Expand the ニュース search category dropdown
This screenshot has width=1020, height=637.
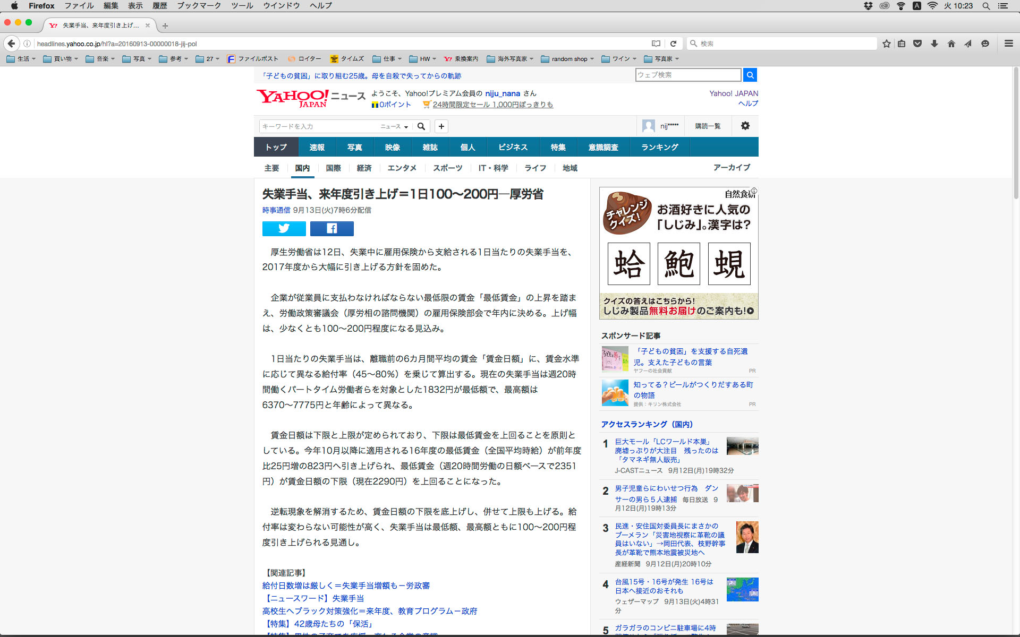[394, 126]
